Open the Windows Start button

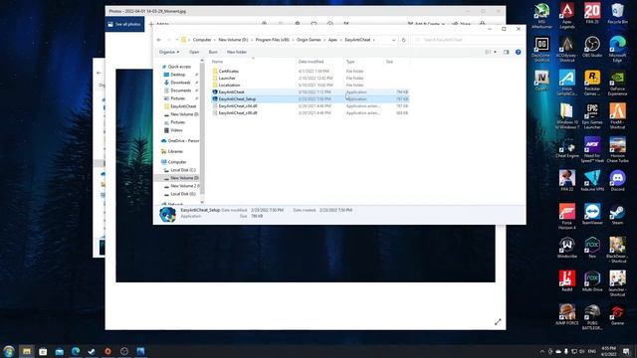tap(9, 351)
